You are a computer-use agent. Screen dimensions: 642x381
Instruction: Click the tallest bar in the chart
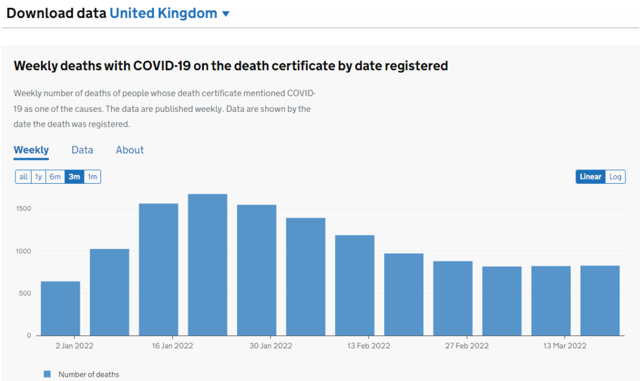tap(207, 265)
